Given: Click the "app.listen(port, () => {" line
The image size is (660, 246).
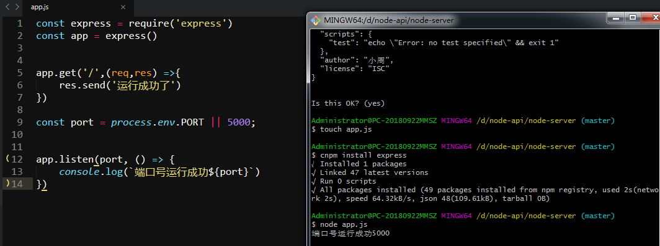Looking at the screenshot, I should (105, 159).
